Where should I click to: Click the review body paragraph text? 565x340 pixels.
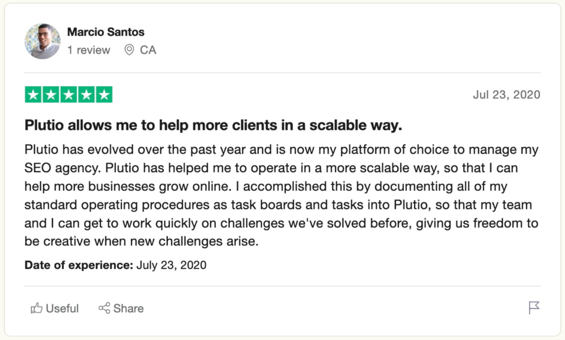(x=282, y=195)
